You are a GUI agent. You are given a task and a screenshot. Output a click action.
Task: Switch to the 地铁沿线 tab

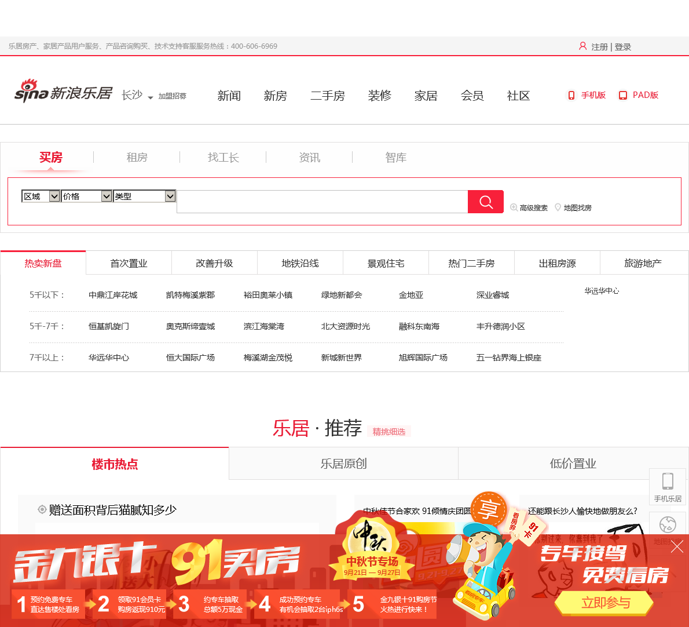[300, 263]
